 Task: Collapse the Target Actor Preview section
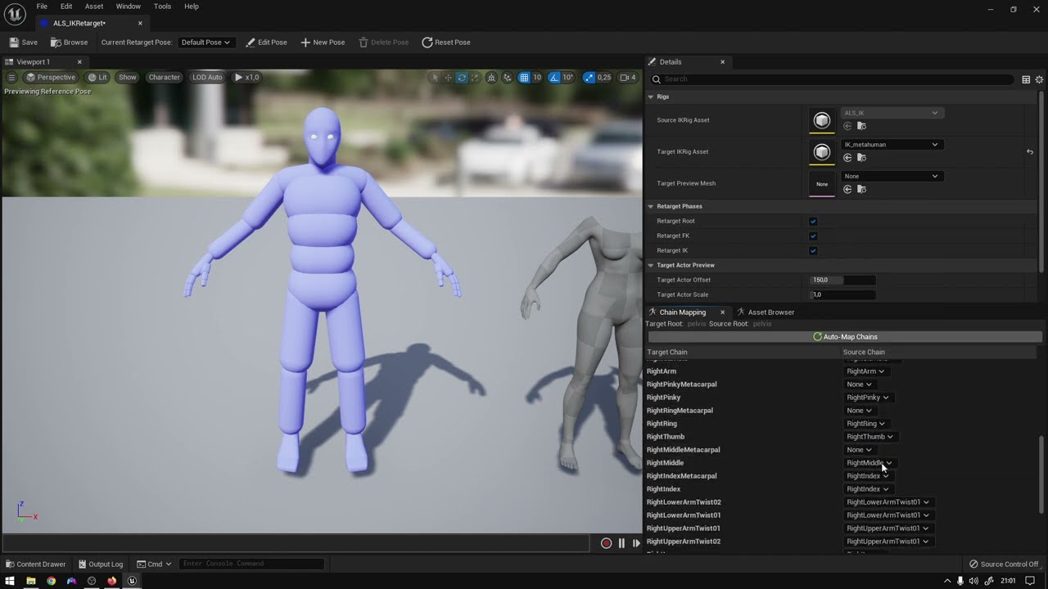point(652,265)
